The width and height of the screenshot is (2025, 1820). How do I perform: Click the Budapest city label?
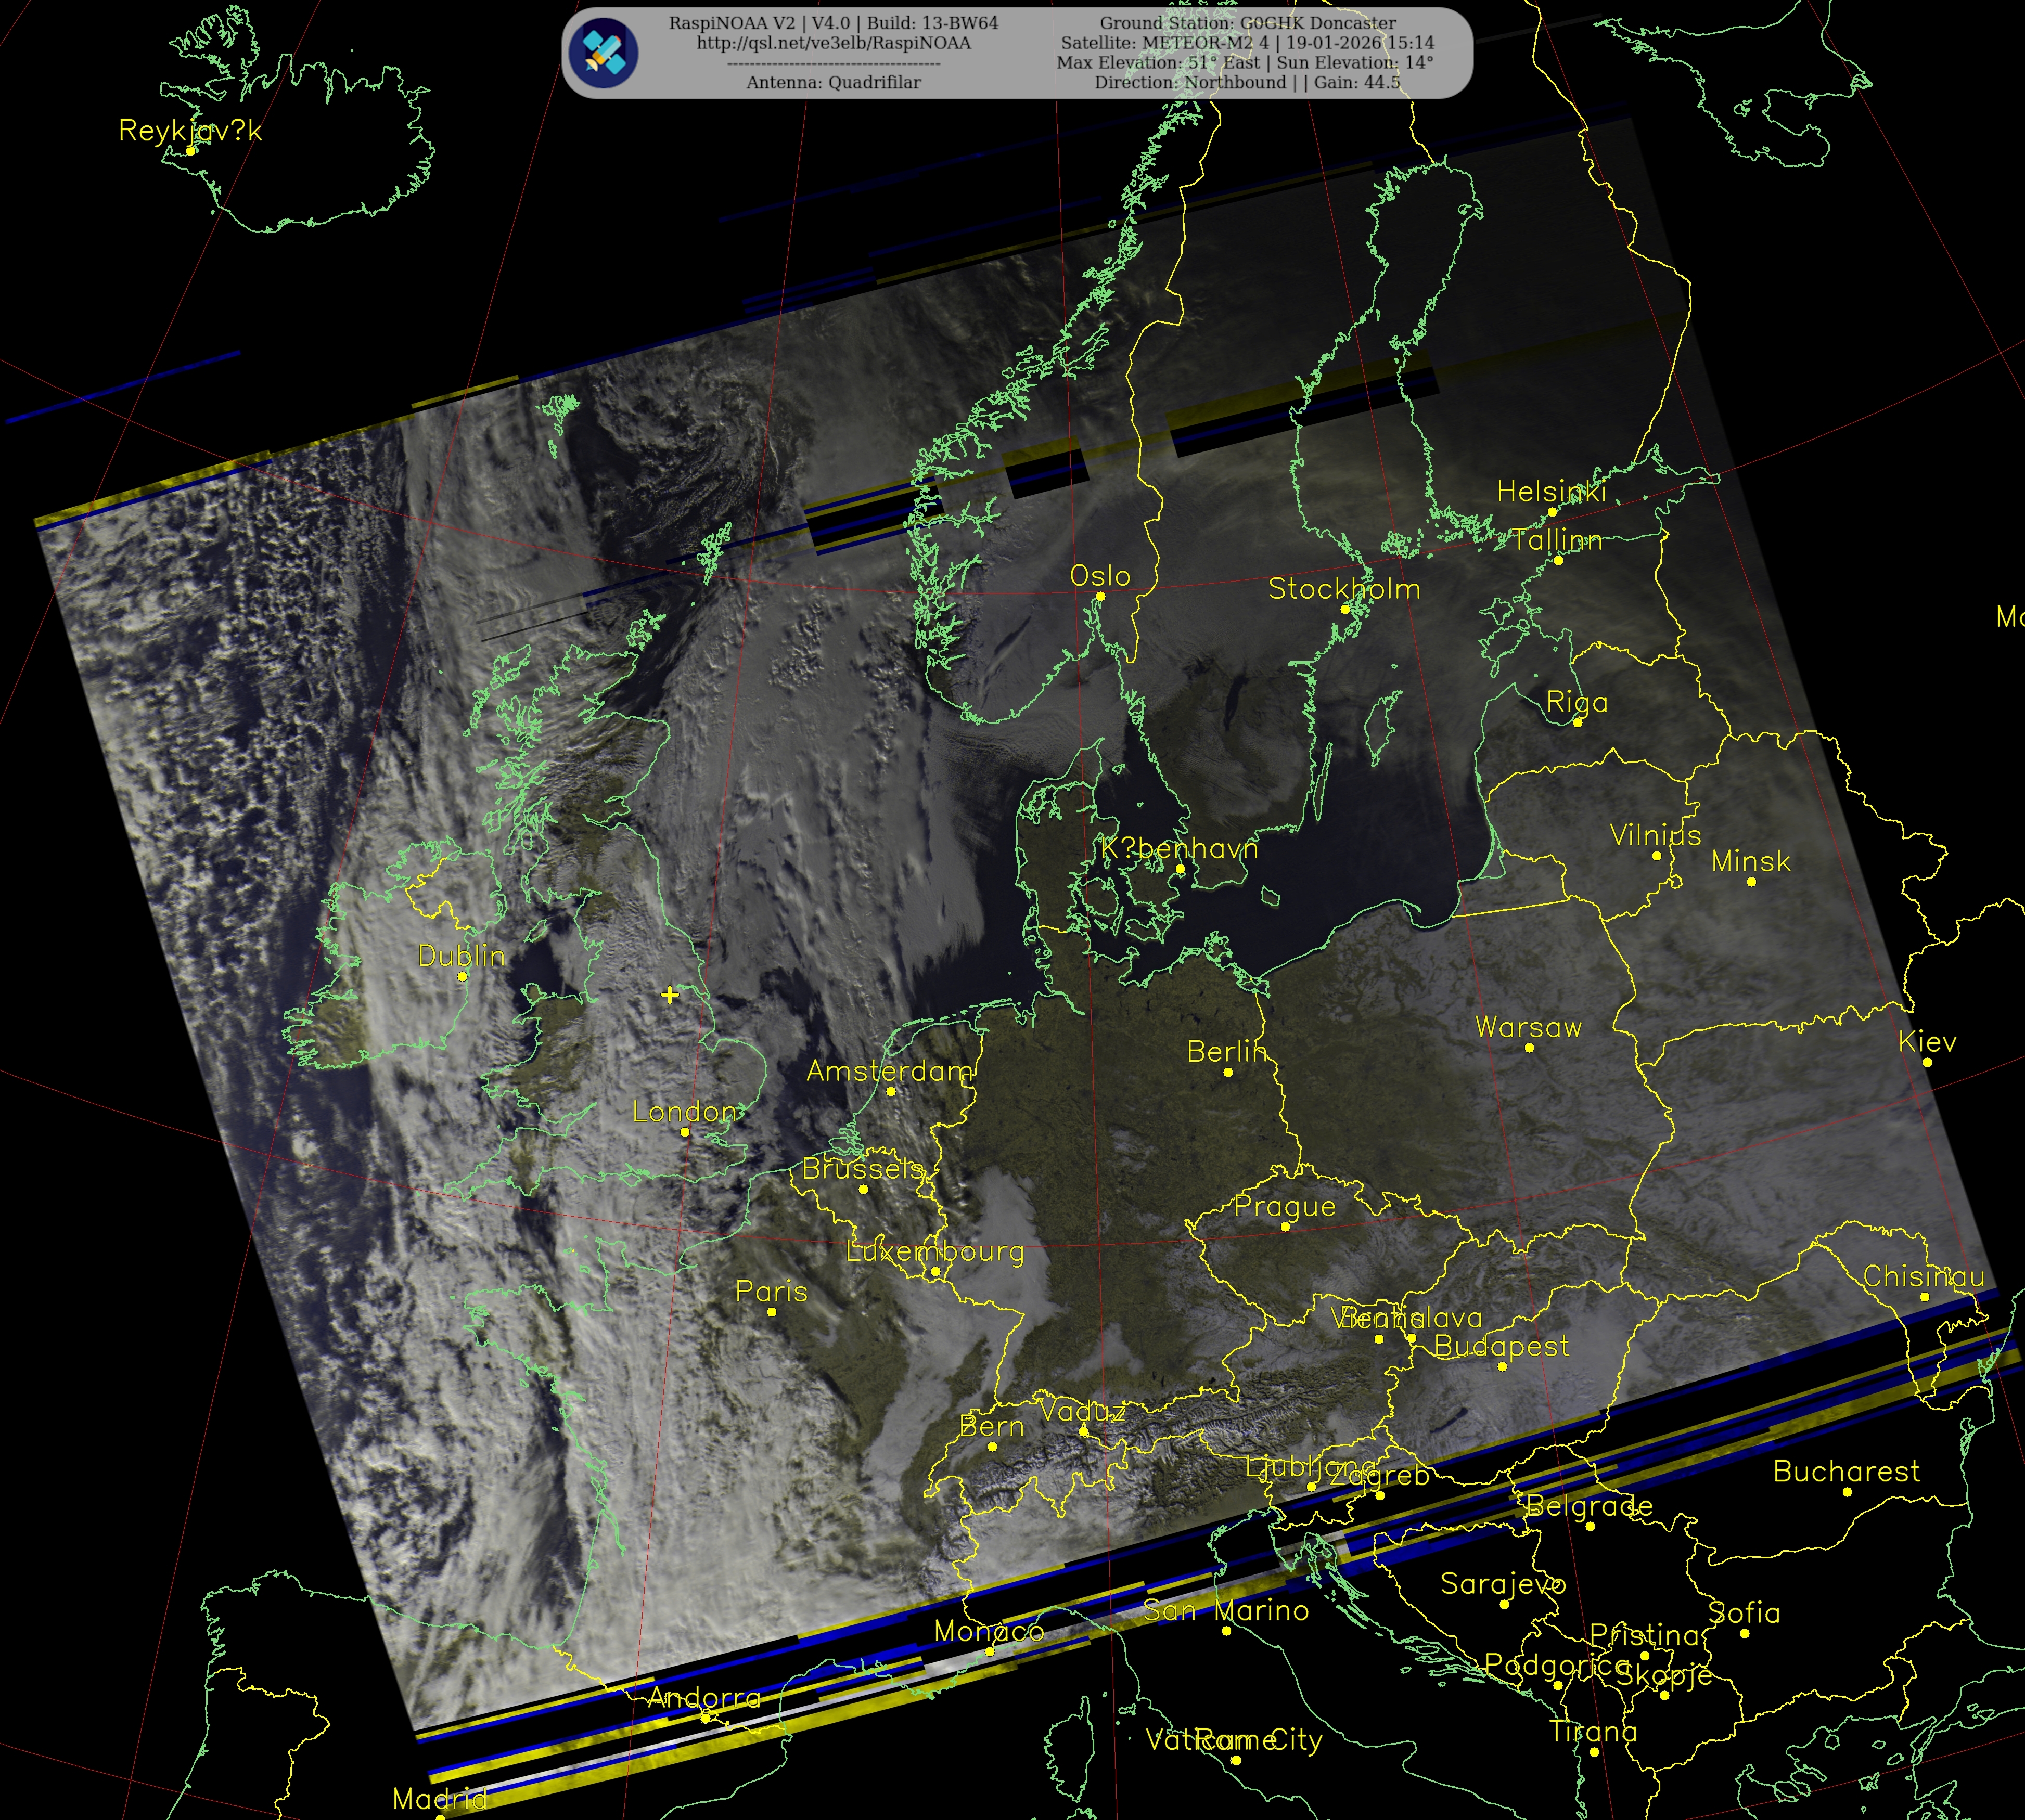[1502, 1346]
